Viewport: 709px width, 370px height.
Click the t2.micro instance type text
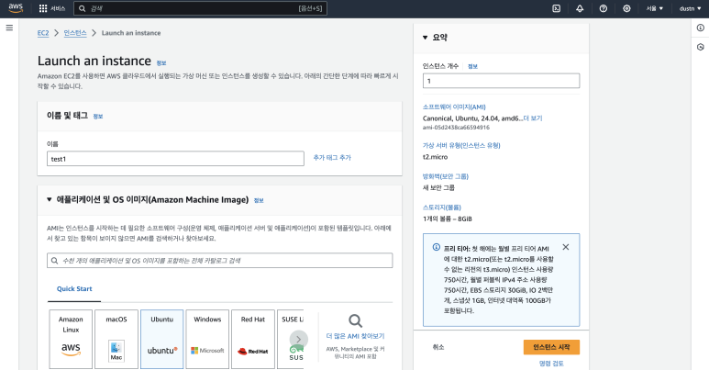(435, 157)
